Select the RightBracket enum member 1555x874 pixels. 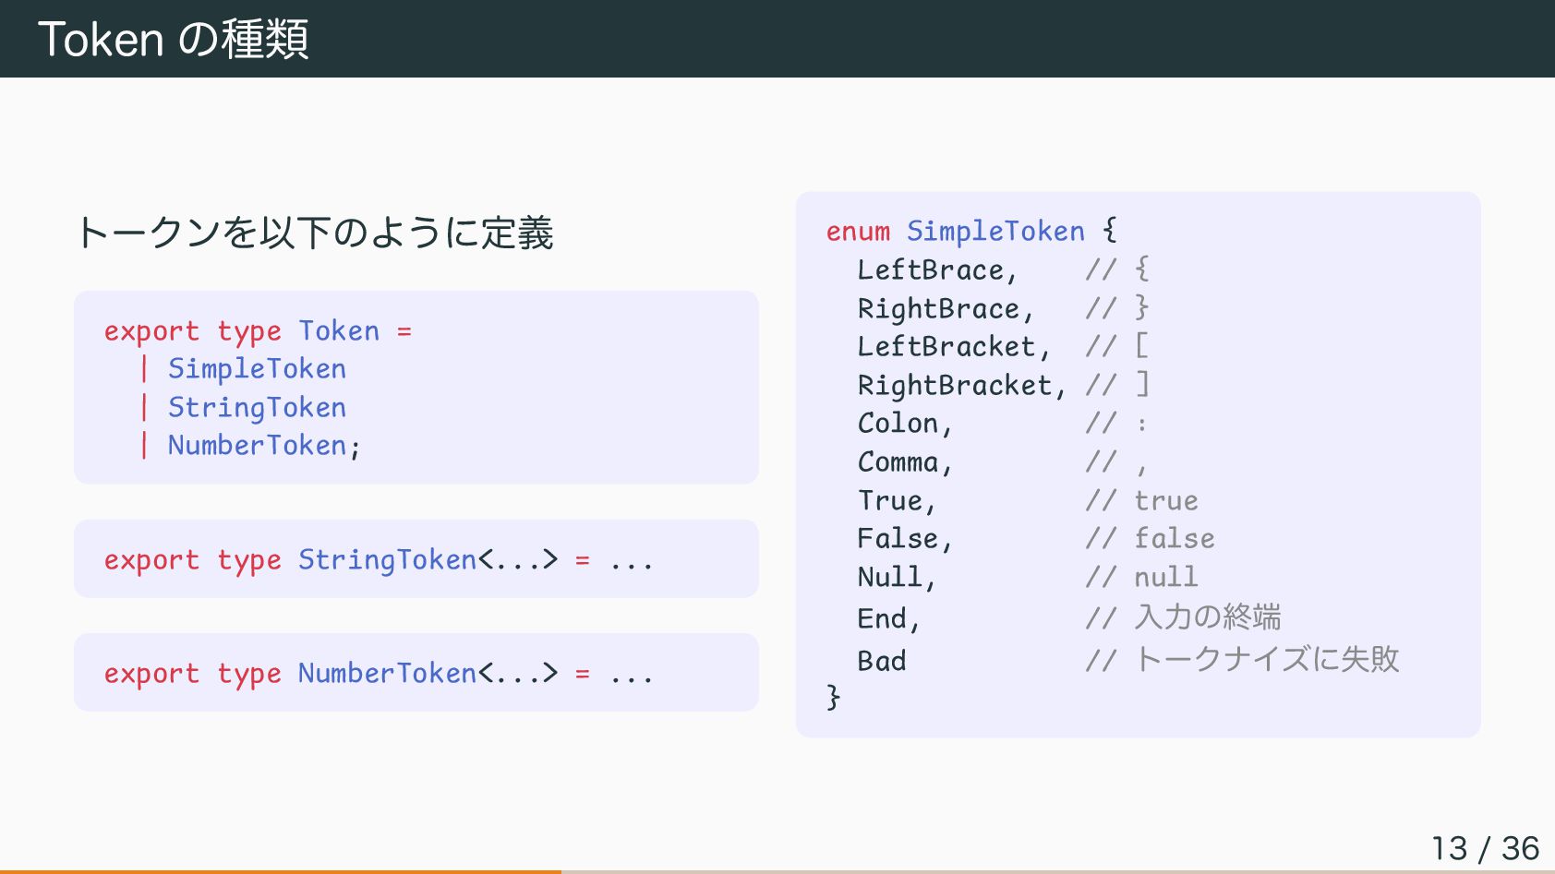(x=955, y=385)
